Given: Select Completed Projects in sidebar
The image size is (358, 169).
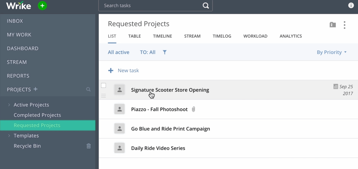Looking at the screenshot, I should coord(37,115).
